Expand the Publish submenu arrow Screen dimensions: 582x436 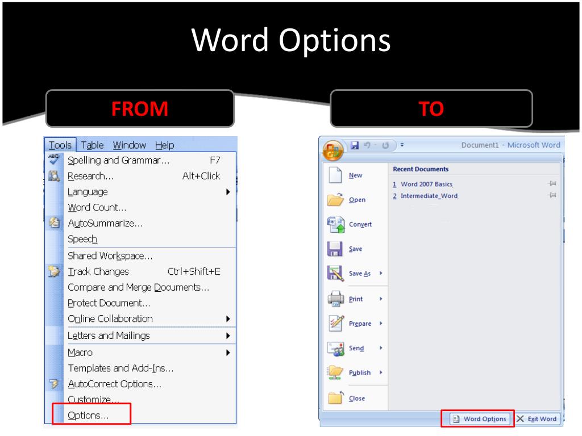click(x=381, y=372)
